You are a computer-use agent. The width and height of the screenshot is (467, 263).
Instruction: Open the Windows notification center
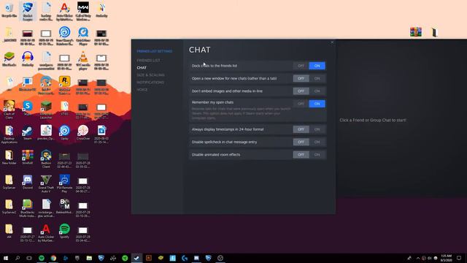click(459, 258)
